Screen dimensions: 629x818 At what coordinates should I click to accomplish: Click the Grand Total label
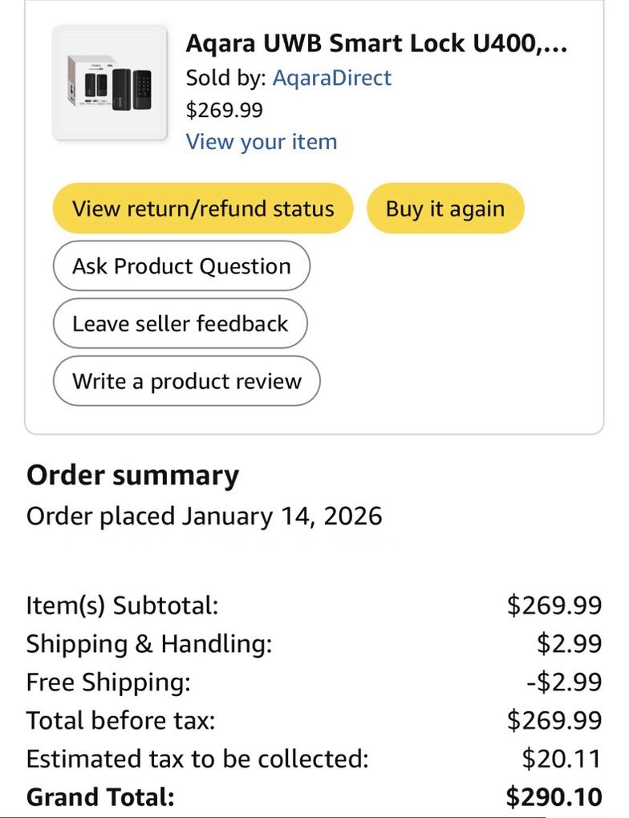100,797
